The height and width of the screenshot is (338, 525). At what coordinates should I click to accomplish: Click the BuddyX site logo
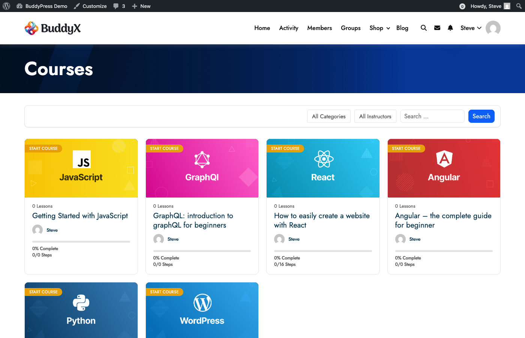tap(52, 28)
